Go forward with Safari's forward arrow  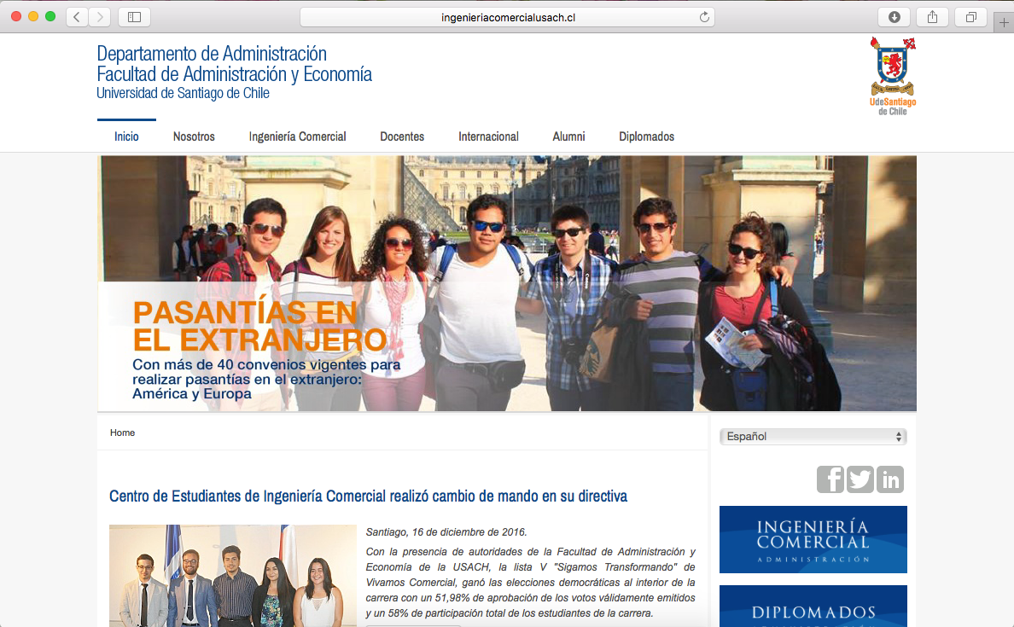(x=100, y=17)
